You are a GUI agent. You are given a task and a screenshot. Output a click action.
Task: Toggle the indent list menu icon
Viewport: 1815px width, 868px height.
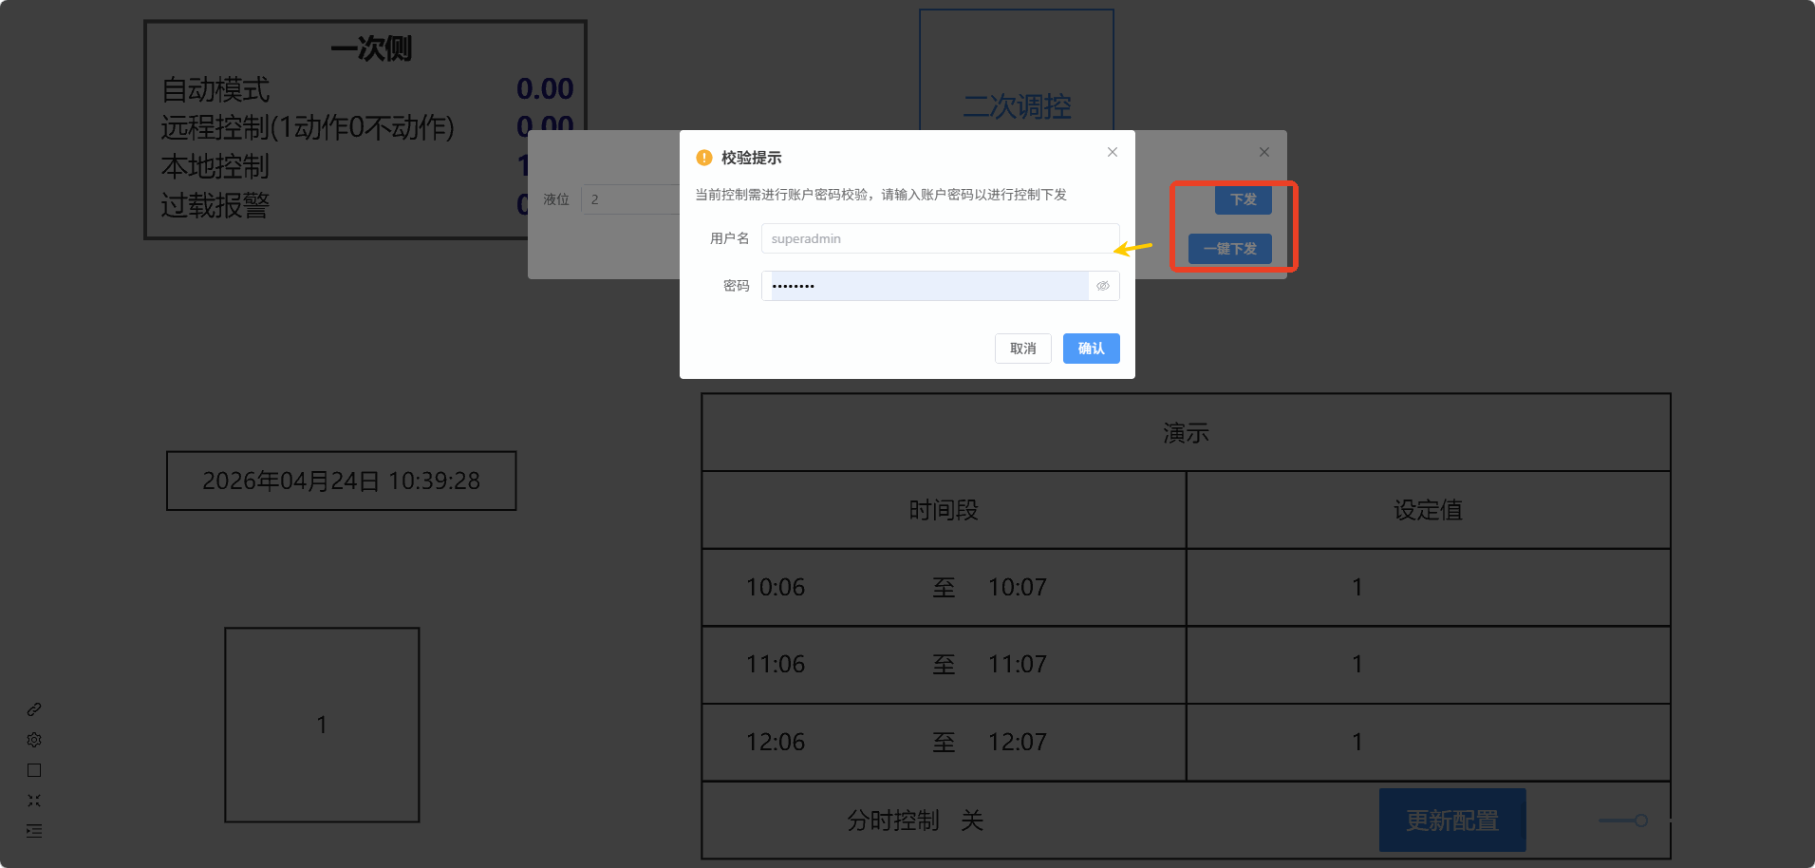click(x=34, y=831)
